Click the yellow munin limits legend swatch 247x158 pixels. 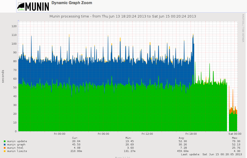[5, 151]
